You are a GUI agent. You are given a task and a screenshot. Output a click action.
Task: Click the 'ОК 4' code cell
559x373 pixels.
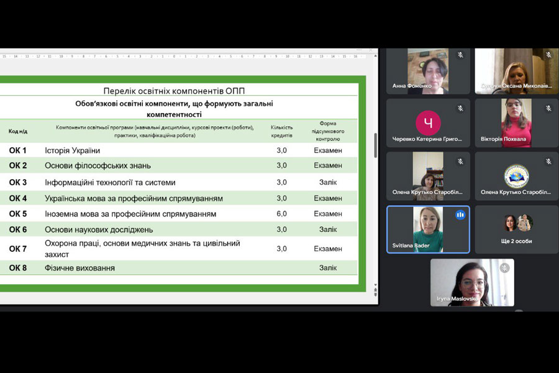pyautogui.click(x=18, y=198)
